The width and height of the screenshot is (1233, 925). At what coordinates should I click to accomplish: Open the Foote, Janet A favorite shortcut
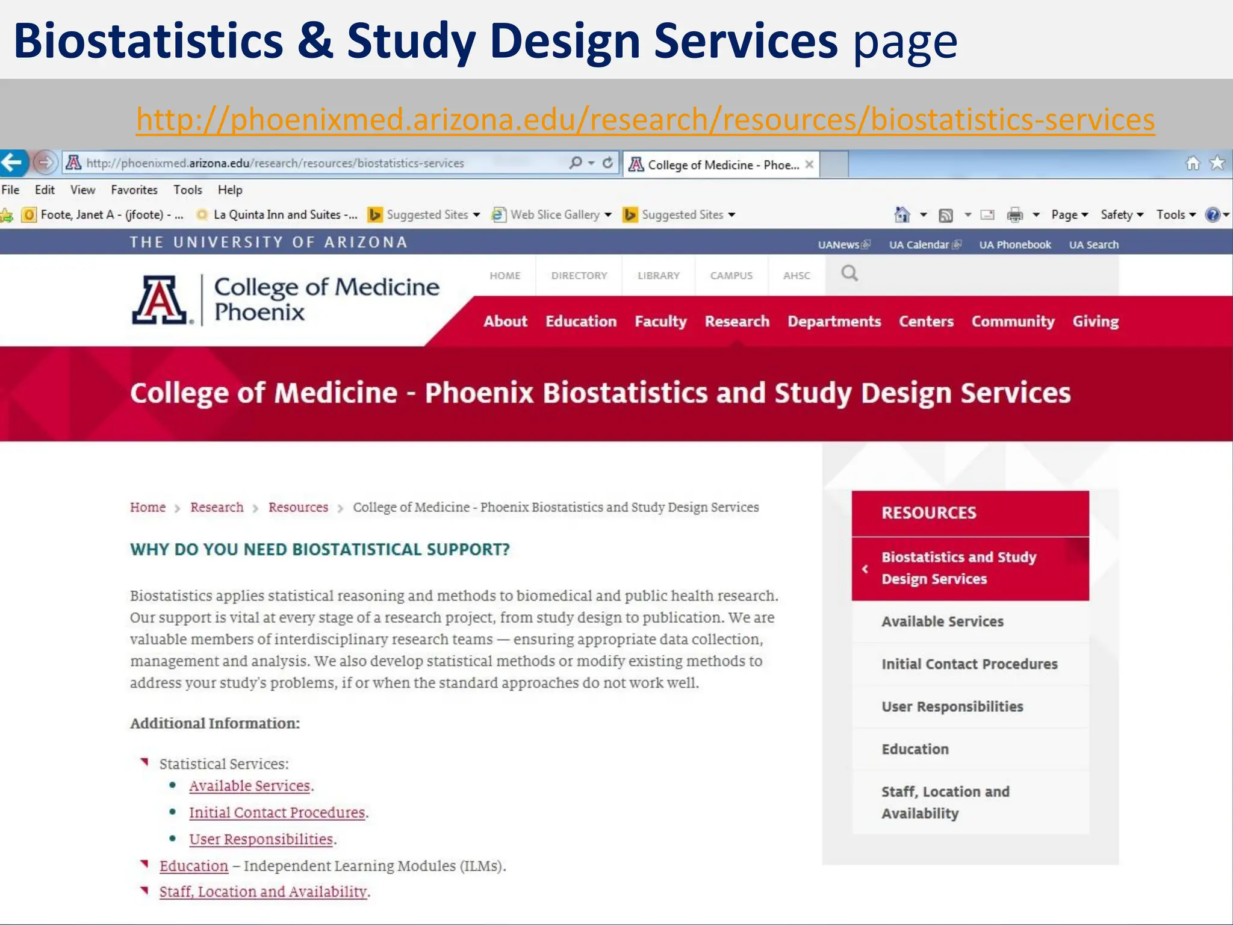pos(103,215)
